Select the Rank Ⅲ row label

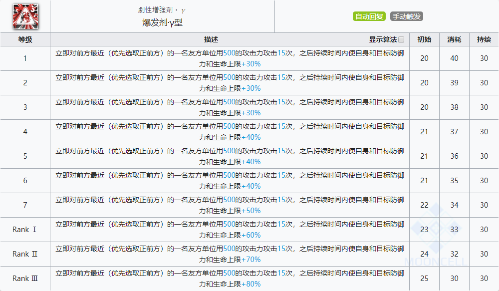[25, 279]
